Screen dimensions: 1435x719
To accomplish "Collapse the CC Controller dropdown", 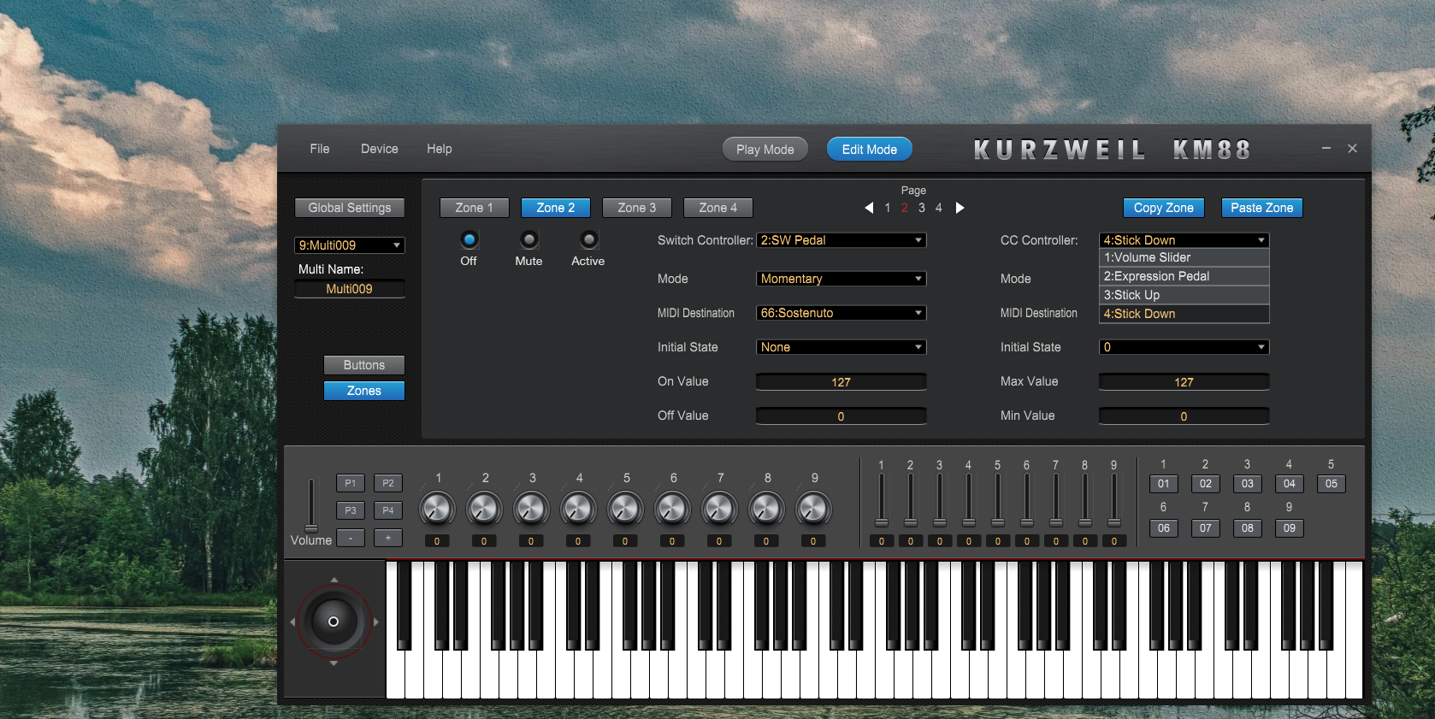I will tap(1184, 240).
